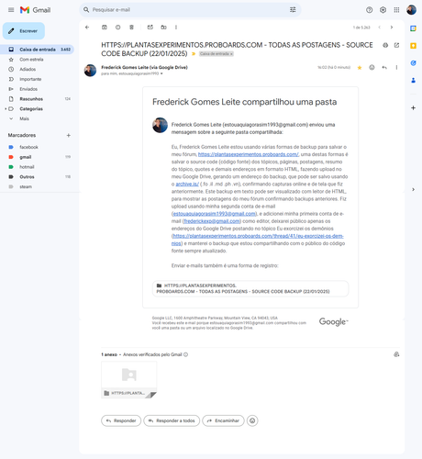Viewport: 422px width, 459px height.
Task: Open Com estrela folder
Action: pyautogui.click(x=37, y=60)
